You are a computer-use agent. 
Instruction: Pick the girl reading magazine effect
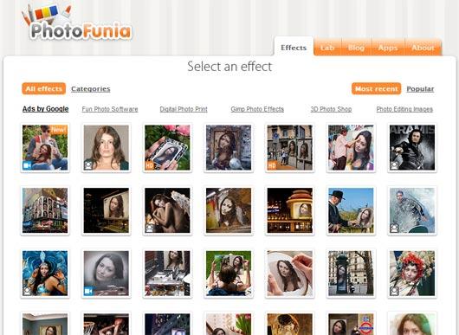(x=229, y=274)
